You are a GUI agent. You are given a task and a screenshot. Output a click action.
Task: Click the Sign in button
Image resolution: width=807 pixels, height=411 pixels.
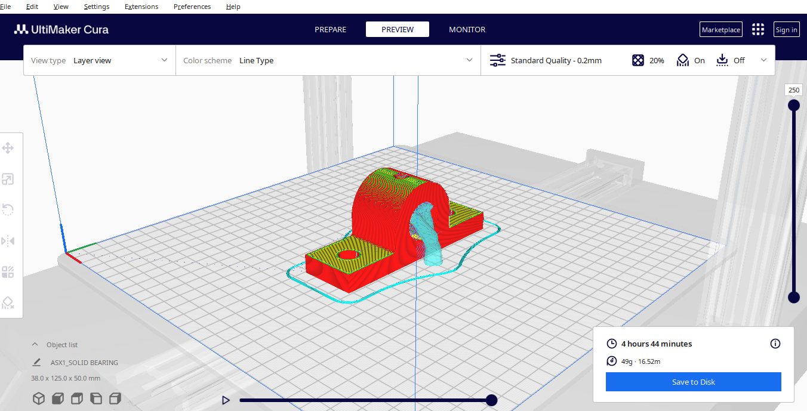point(786,30)
